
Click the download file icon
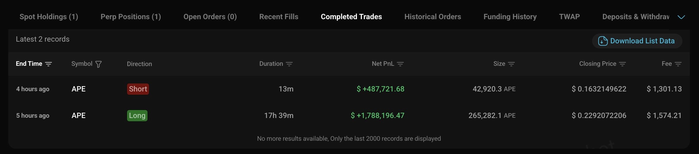[602, 41]
